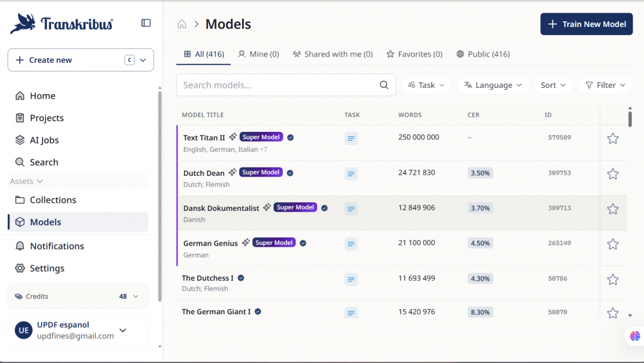Open Models in the sidebar
The width and height of the screenshot is (644, 363).
78,222
